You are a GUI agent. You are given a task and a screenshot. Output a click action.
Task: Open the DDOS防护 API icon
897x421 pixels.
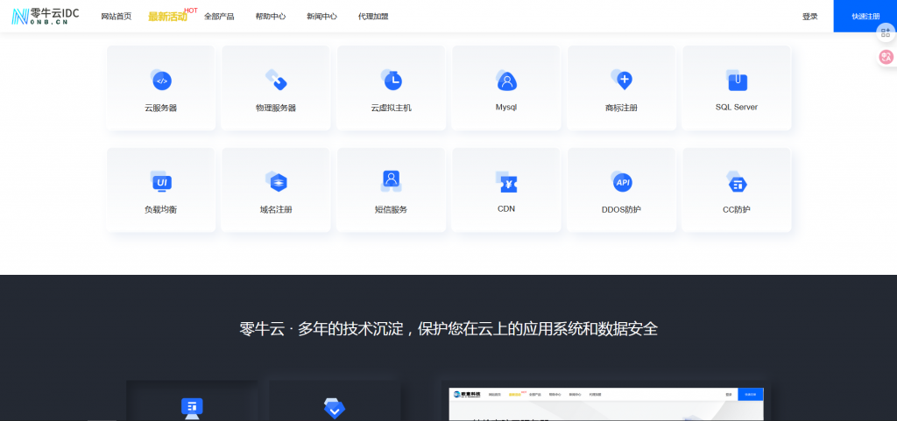pos(621,182)
